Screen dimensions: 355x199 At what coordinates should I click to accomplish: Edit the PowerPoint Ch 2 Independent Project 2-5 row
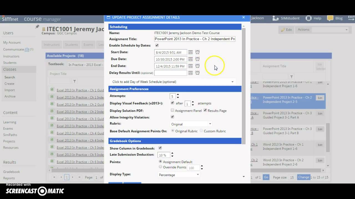click(320, 98)
